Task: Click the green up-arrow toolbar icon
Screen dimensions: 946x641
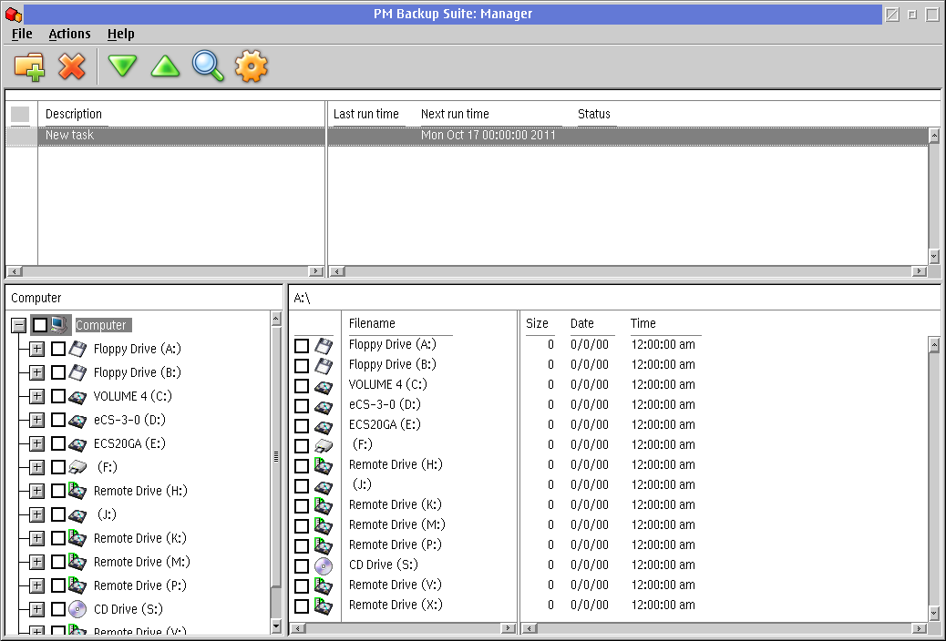Action: tap(165, 66)
